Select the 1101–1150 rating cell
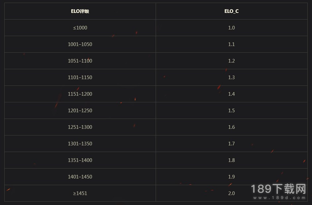The image size is (312, 205). [x=80, y=77]
